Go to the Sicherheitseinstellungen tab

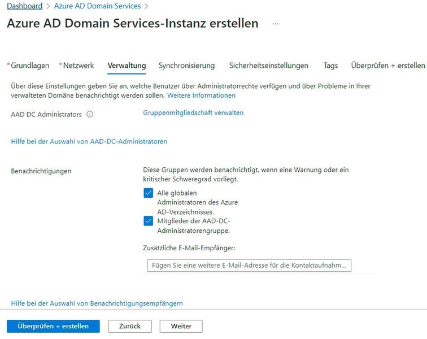click(x=268, y=66)
